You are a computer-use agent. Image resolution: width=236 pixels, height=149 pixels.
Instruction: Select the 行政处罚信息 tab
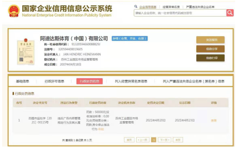pyautogui.click(x=90, y=81)
